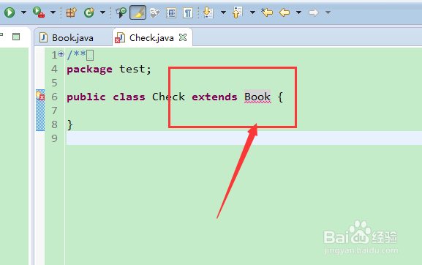Click the Forward navigation arrow

pos(314,12)
